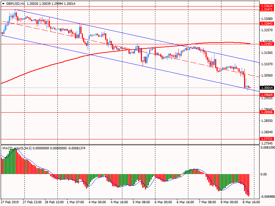Click the 8 Mar 00:00 time axis label
The width and height of the screenshot is (275, 206).
229,202
